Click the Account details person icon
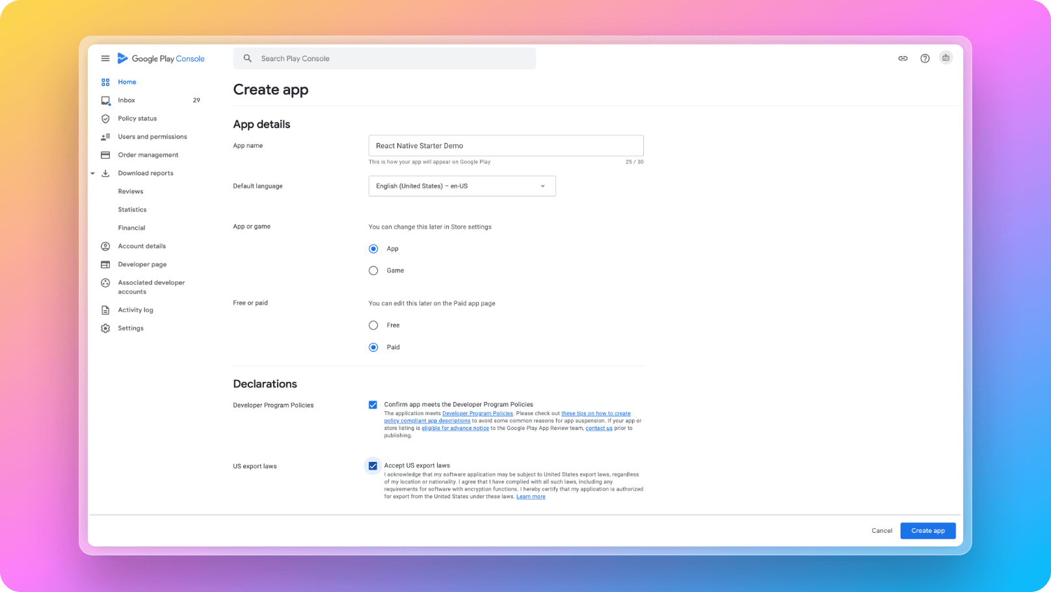The image size is (1051, 592). point(105,246)
